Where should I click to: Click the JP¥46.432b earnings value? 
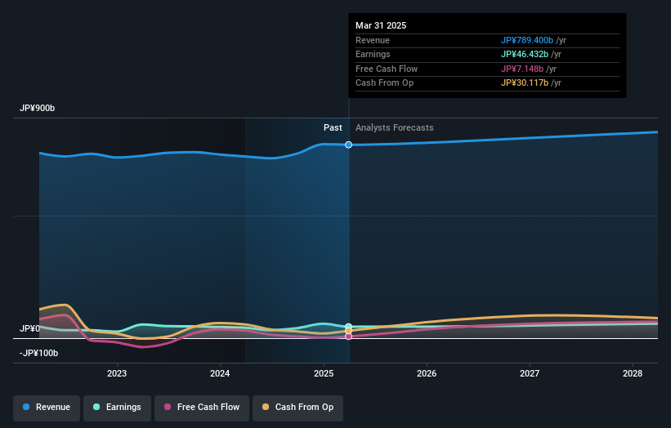click(x=525, y=54)
